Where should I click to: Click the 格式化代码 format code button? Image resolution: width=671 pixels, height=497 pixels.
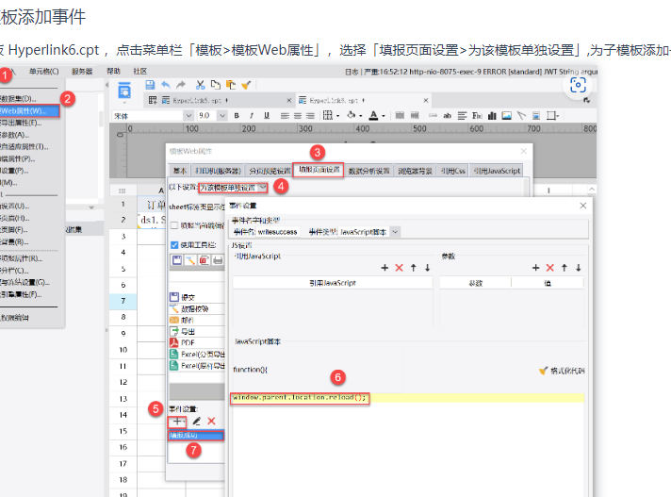pyautogui.click(x=562, y=371)
